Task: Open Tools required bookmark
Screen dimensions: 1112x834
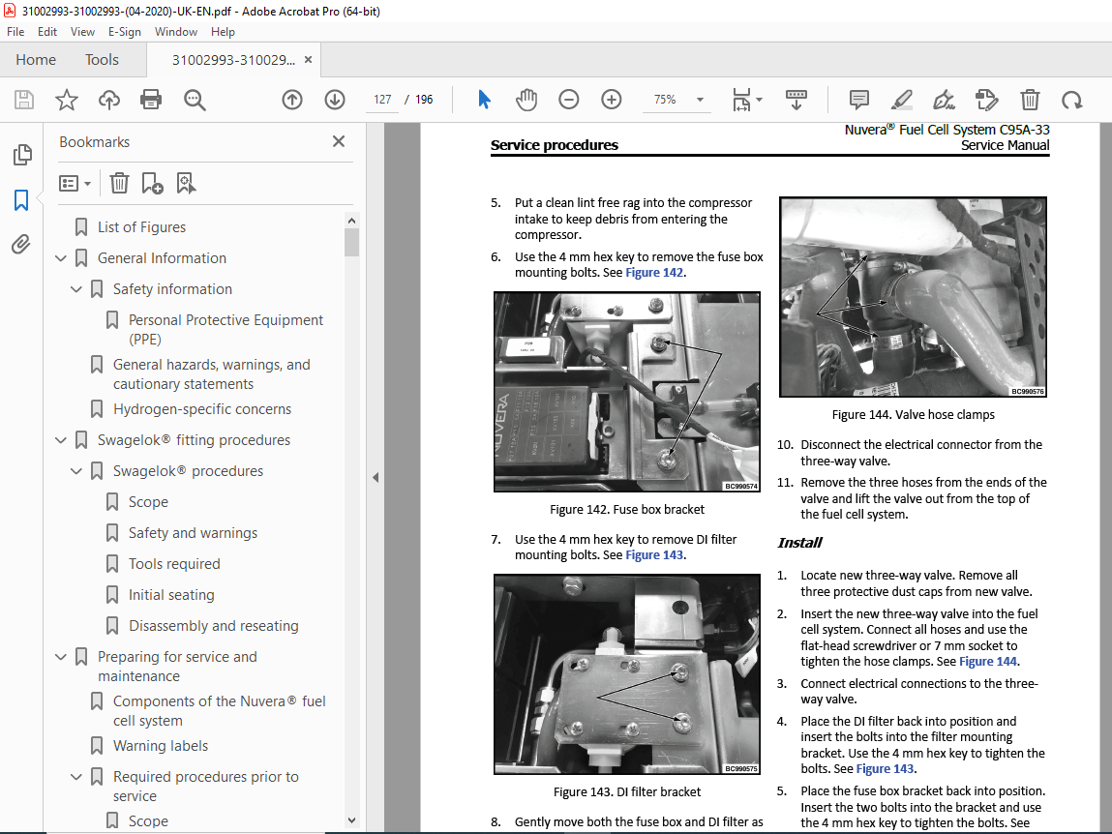Action: [x=174, y=564]
